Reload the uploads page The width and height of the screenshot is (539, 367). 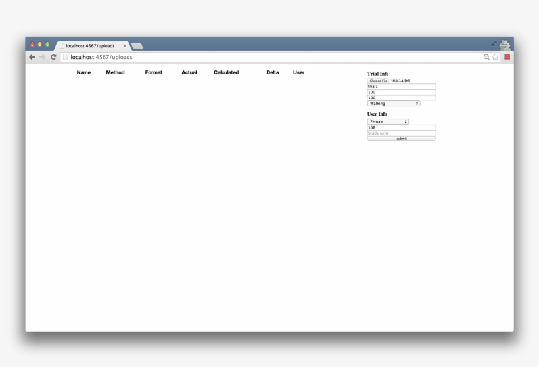[x=53, y=57]
